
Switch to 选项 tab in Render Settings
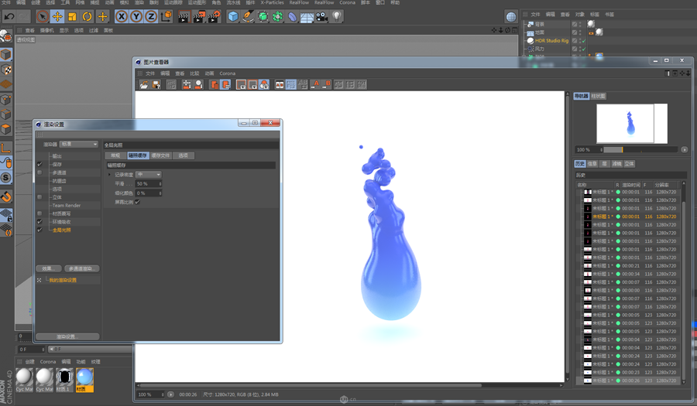pyautogui.click(x=183, y=155)
